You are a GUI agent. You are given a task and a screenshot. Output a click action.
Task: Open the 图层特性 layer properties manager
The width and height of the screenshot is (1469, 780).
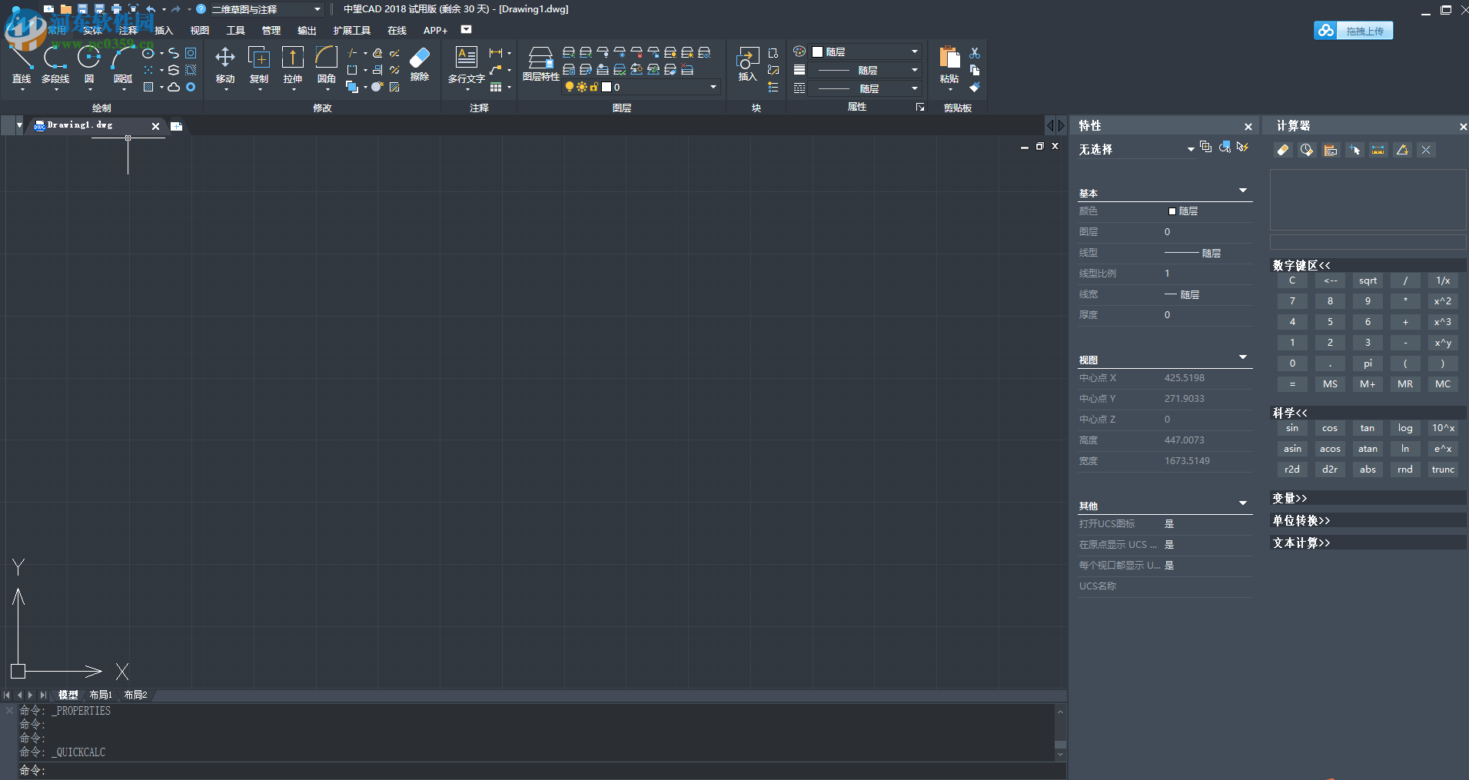point(540,65)
